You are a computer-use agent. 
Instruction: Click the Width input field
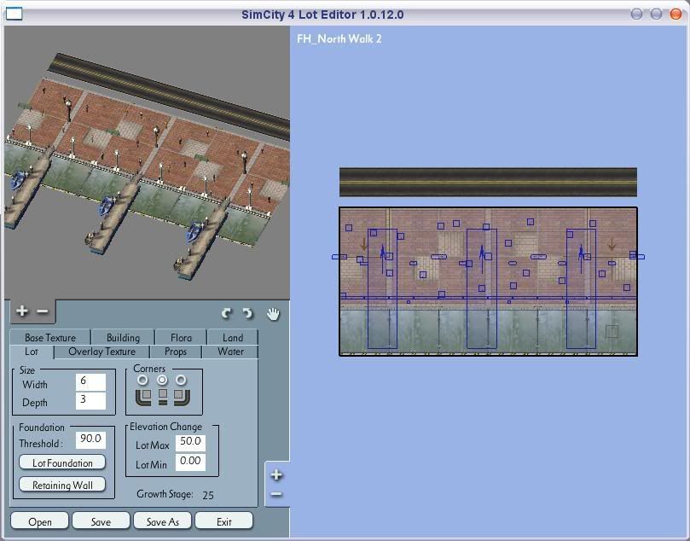coord(90,381)
